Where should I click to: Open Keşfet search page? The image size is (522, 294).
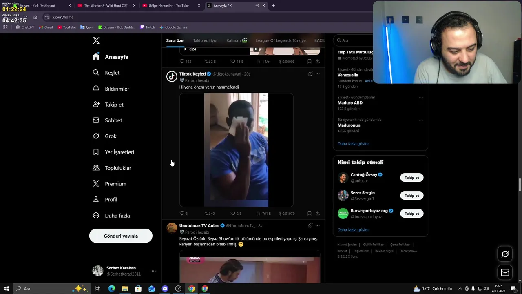click(x=106, y=73)
